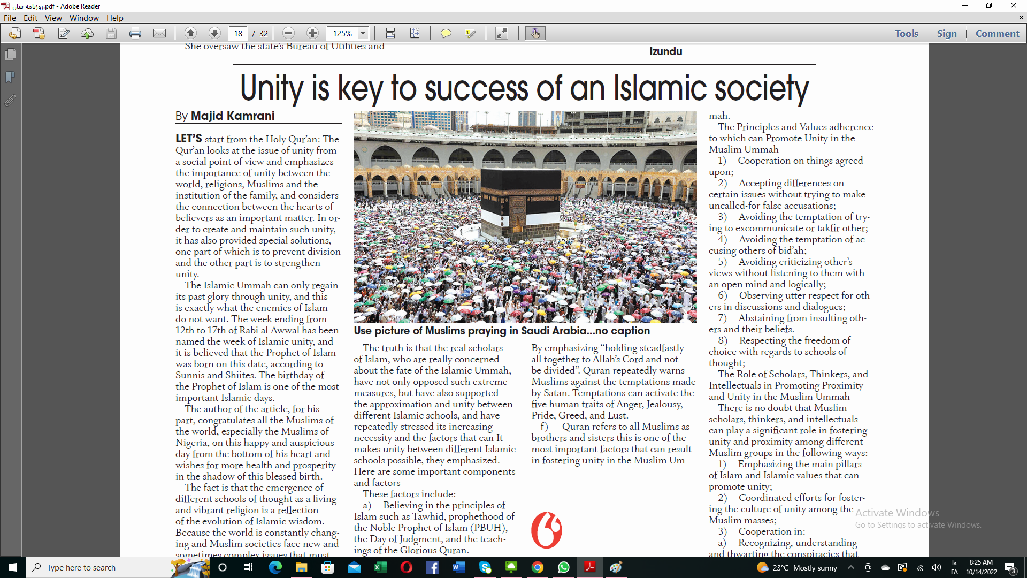Open Excel from taskbar

[380, 567]
